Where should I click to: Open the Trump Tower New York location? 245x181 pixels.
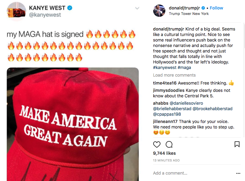[189, 14]
